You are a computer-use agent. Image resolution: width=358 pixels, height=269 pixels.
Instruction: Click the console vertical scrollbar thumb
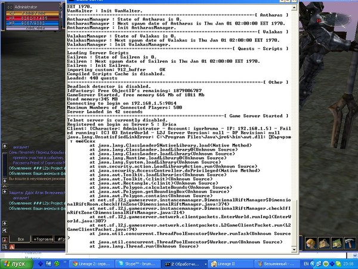click(294, 223)
